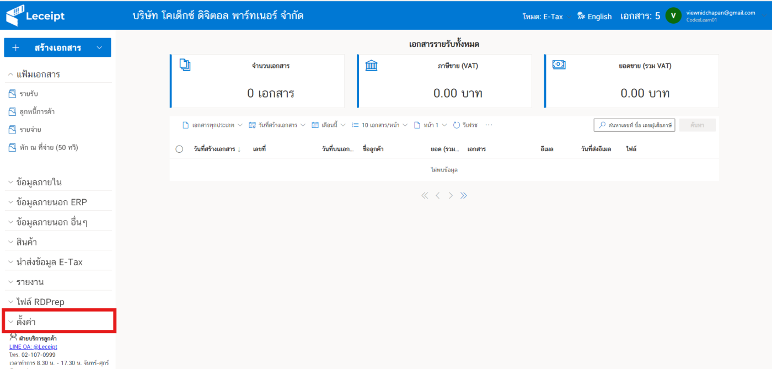Open หัก ณ ที่จ่าย (50 ทวิ) menu item
This screenshot has width=772, height=369.
[45, 147]
